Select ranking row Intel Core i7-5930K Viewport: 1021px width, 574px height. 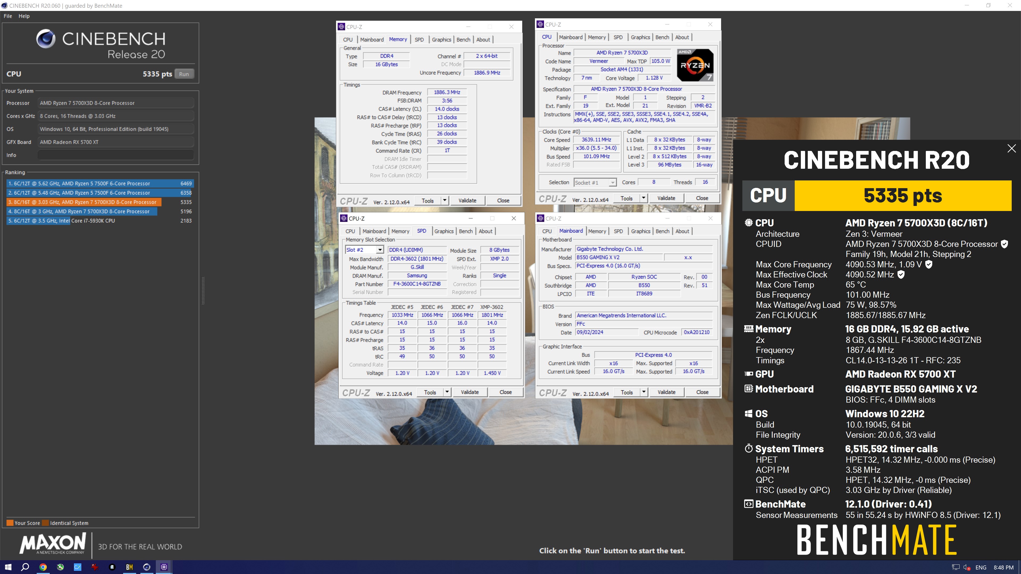pyautogui.click(x=100, y=221)
